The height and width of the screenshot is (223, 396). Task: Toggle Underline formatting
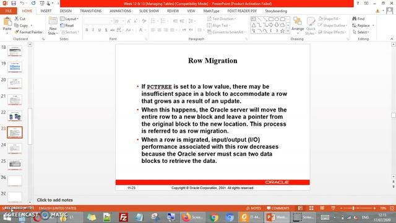pyautogui.click(x=100, y=30)
